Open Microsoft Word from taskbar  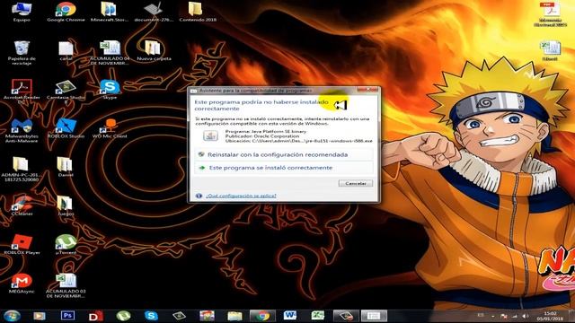(x=289, y=316)
